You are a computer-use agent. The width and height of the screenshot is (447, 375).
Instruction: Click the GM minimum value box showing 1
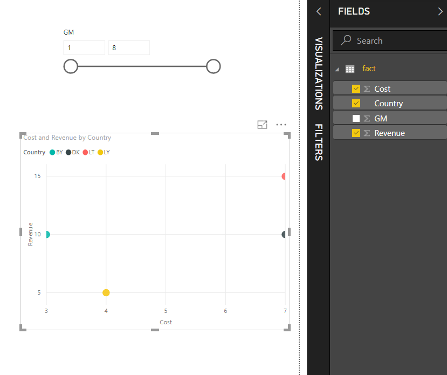tap(84, 47)
